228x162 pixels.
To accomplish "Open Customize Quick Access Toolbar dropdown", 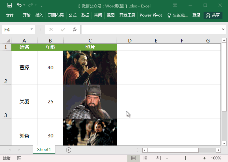I will point(42,6).
